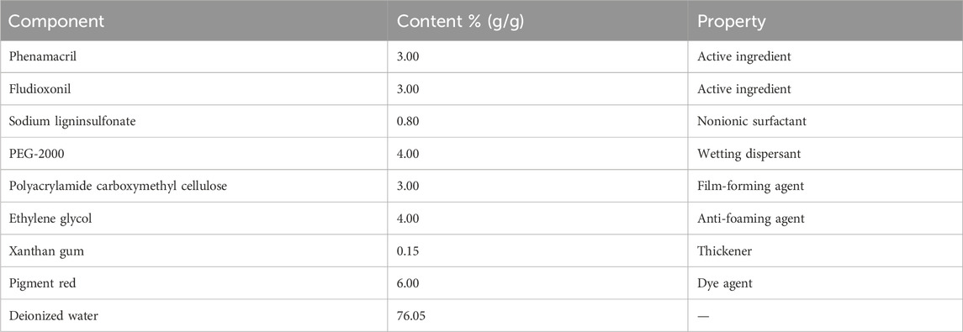
Task: Click the 0.80 content value
Action: coord(409,122)
